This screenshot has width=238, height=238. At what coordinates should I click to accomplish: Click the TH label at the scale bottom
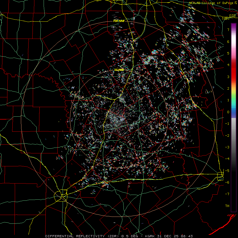click(227, 206)
